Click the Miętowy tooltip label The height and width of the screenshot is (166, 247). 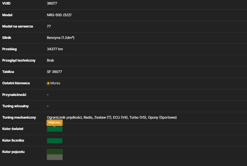point(54,123)
